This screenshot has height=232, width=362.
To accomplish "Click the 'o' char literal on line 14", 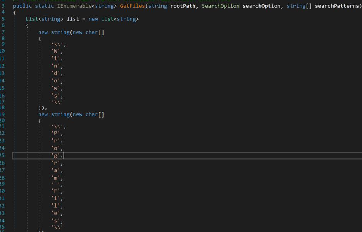I will (55, 81).
